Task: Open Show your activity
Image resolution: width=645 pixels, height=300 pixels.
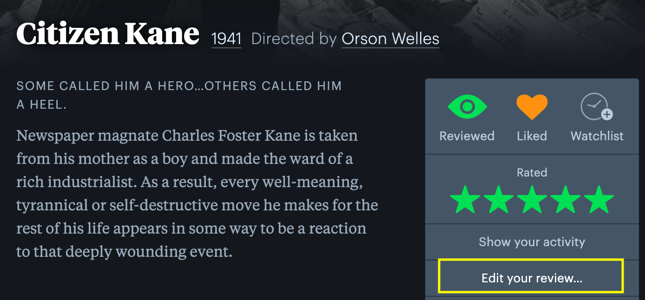Action: click(532, 242)
